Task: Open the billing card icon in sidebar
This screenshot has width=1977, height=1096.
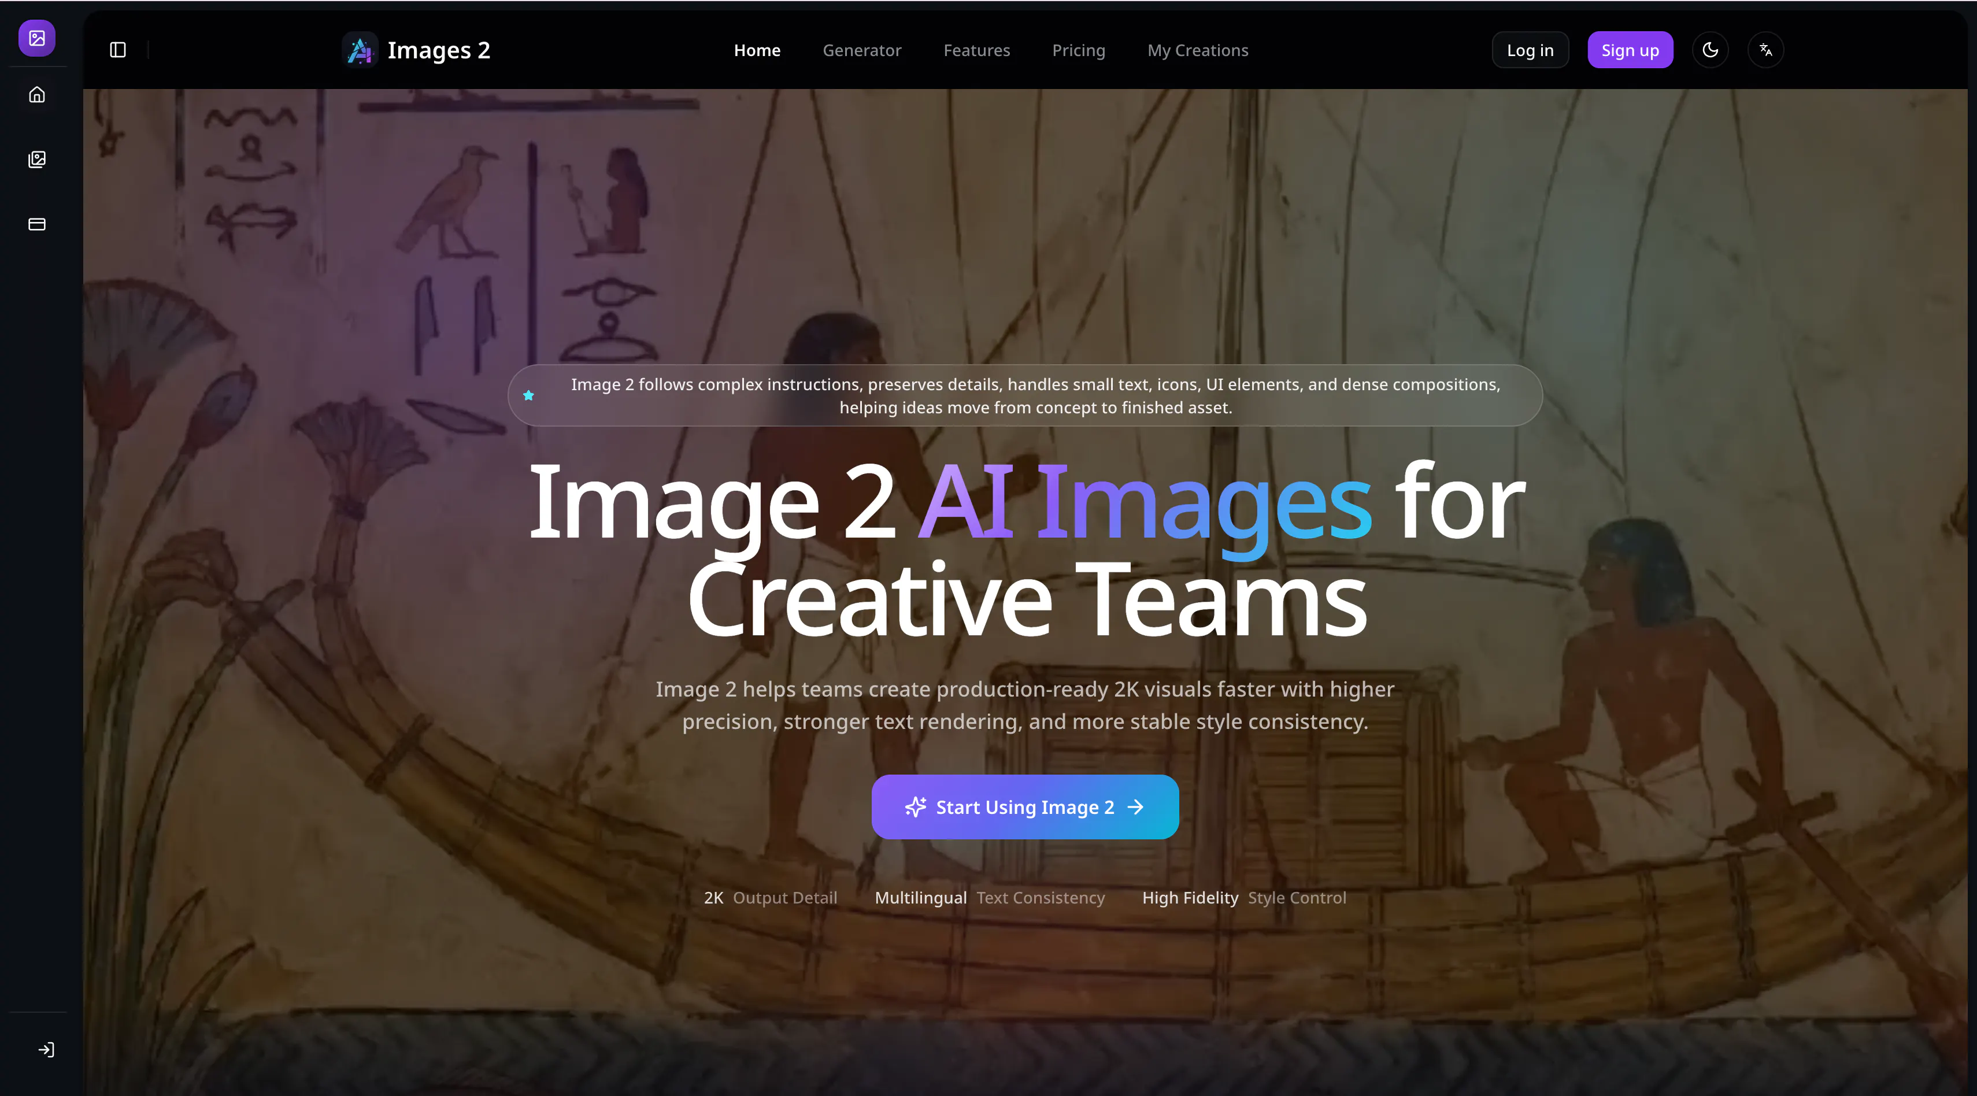Action: tap(37, 224)
